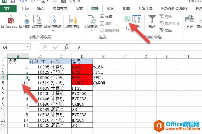The image size is (202, 134).
Task: Sort ascending with A-Z icon
Action: pos(127,19)
